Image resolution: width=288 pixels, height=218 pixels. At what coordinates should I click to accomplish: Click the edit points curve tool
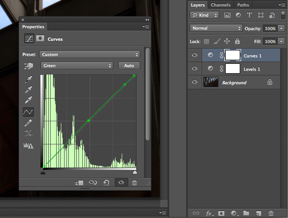(x=28, y=112)
